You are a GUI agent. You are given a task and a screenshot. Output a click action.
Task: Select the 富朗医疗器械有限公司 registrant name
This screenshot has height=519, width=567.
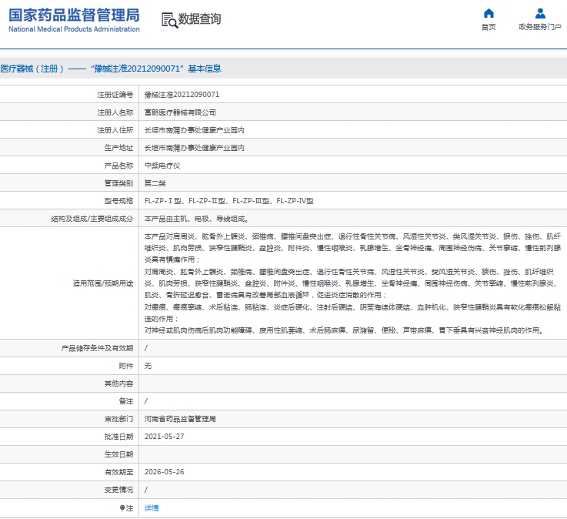(x=180, y=112)
